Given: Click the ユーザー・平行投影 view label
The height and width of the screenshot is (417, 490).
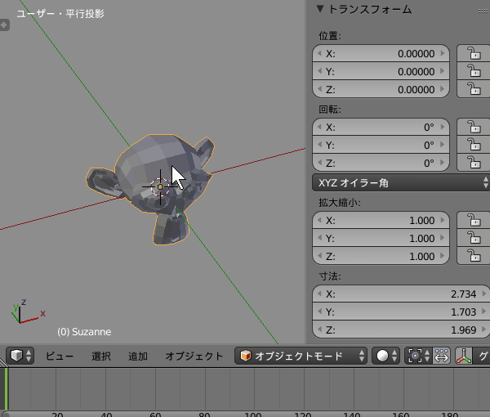Looking at the screenshot, I should 60,14.
